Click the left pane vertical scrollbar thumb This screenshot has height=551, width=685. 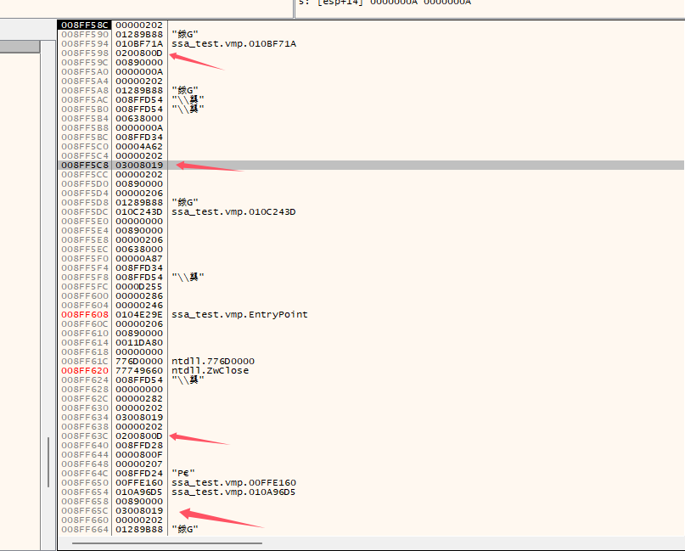click(x=48, y=462)
